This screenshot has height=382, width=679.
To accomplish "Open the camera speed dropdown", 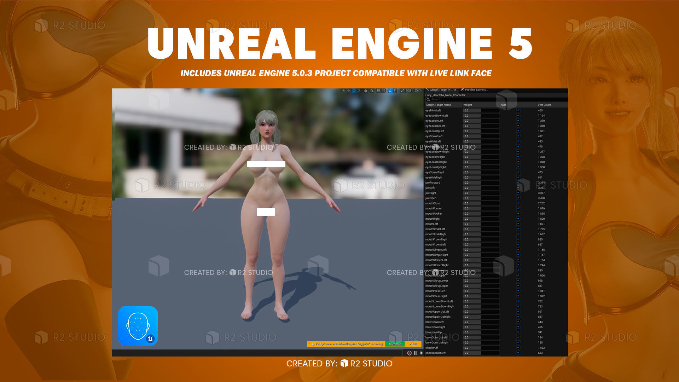I will click(x=408, y=91).
